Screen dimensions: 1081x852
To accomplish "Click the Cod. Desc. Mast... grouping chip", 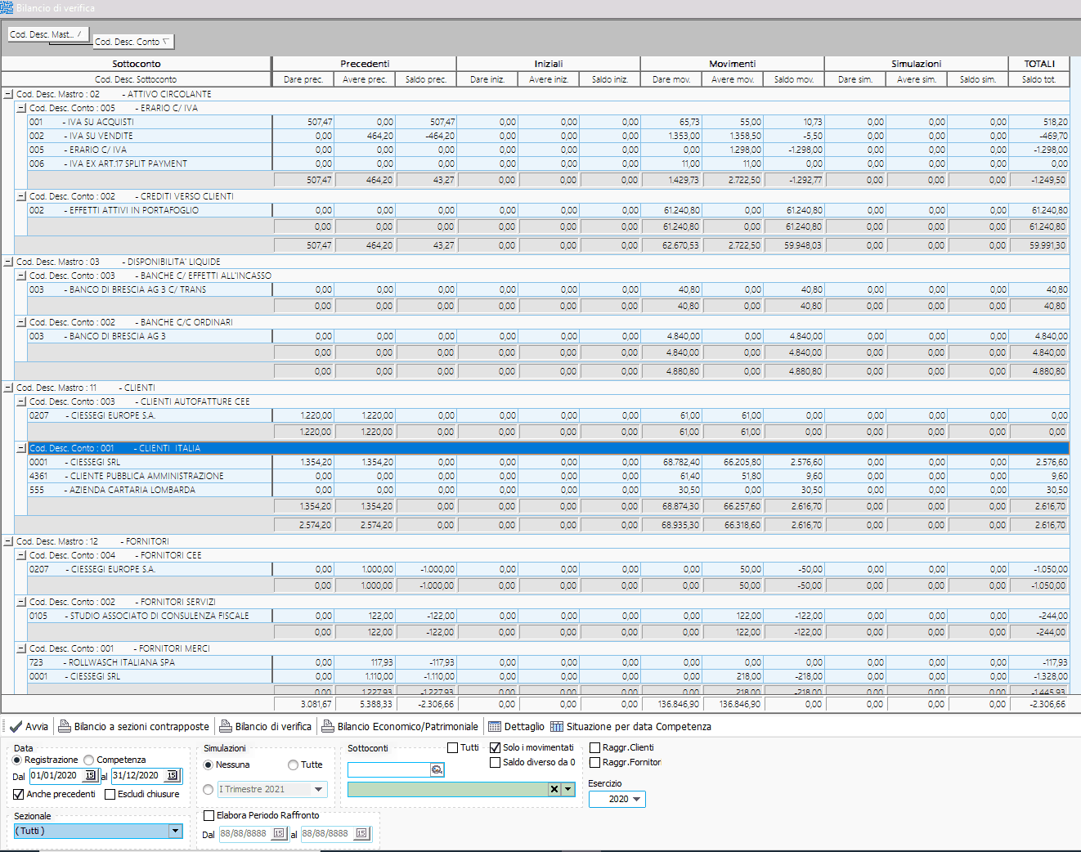I will (47, 34).
